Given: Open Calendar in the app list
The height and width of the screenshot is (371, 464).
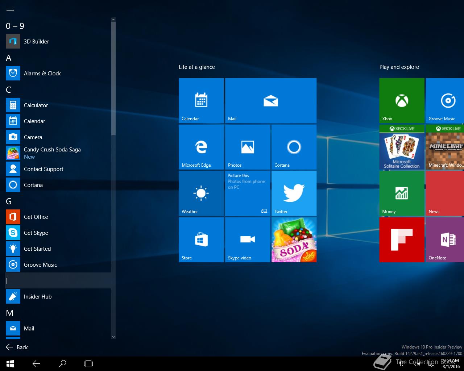Looking at the screenshot, I should point(58,121).
